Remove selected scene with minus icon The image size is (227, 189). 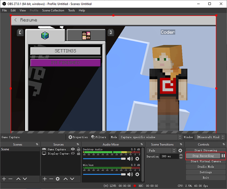(x=10, y=179)
